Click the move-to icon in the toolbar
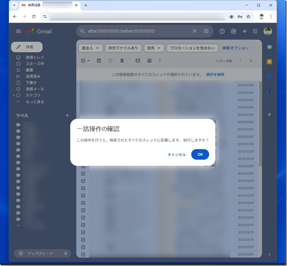287x266 pixels. [149, 61]
